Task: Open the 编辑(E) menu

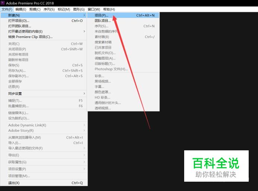Action: pos(21,9)
